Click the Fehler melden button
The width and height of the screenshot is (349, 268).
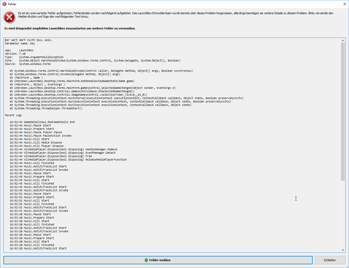[x=158, y=260]
